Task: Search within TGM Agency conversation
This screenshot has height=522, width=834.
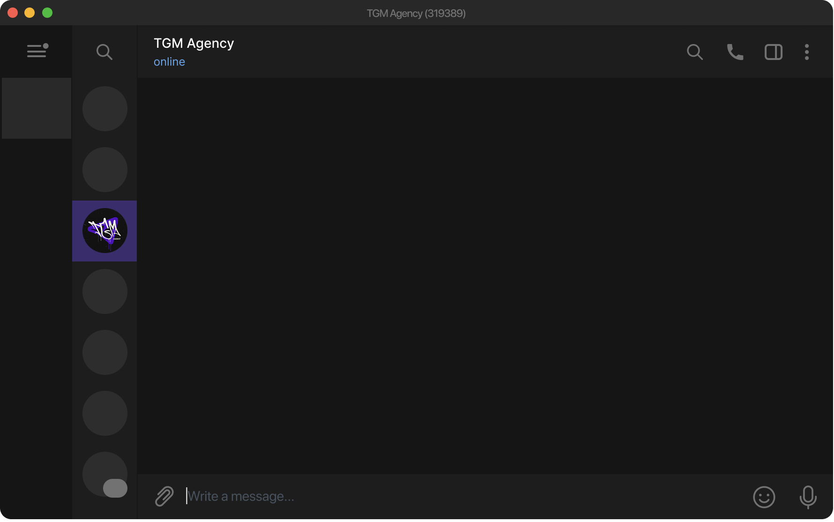Action: click(694, 52)
